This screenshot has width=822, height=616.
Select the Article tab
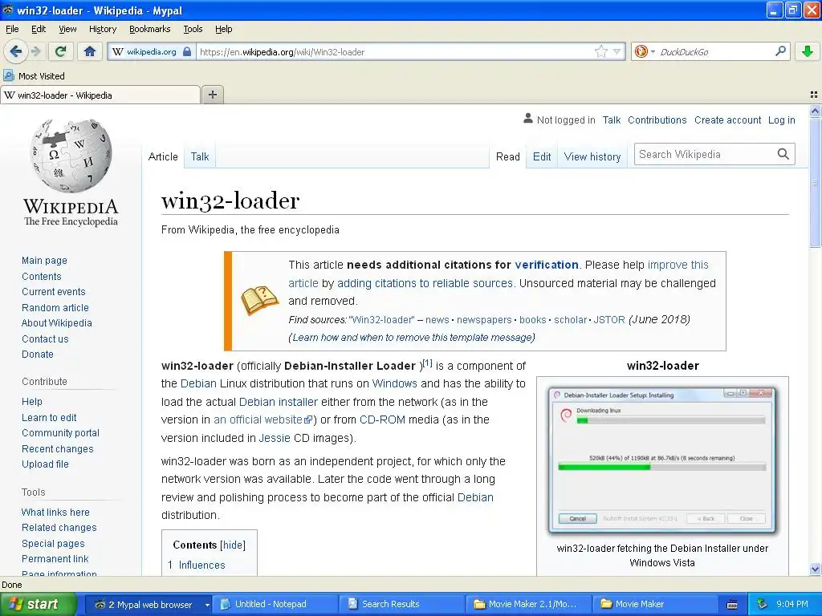tap(163, 156)
